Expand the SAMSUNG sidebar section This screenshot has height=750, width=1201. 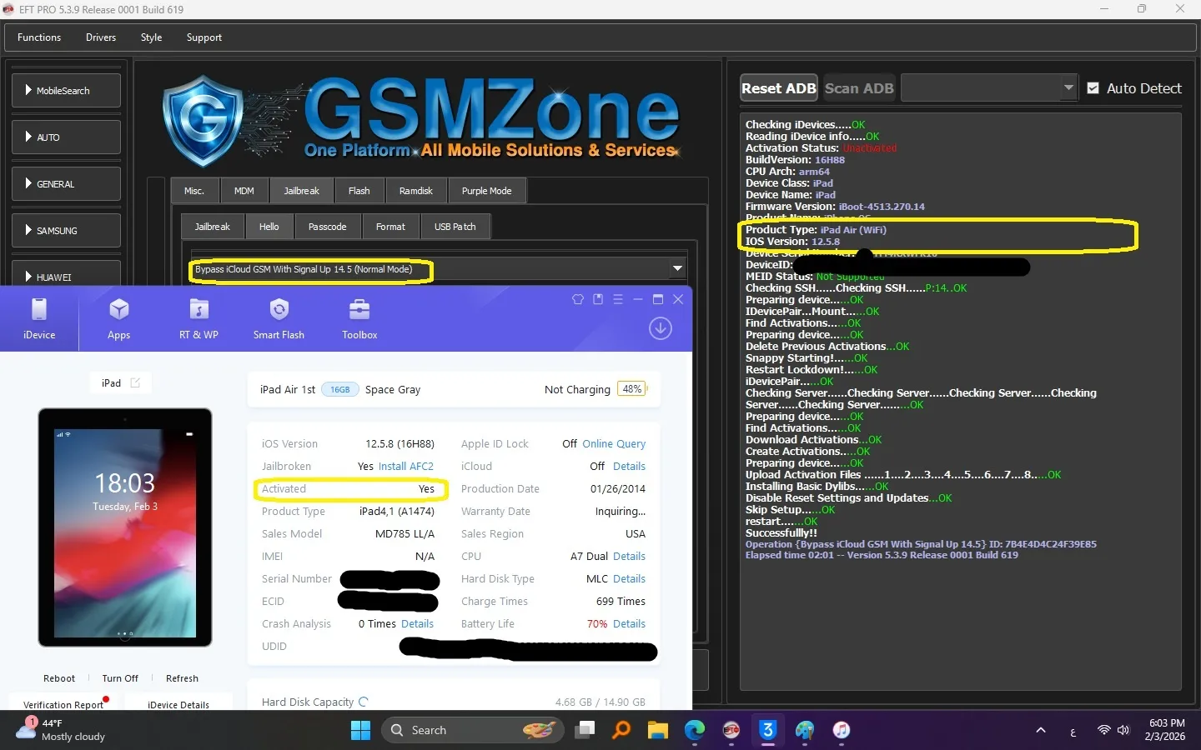pos(67,231)
